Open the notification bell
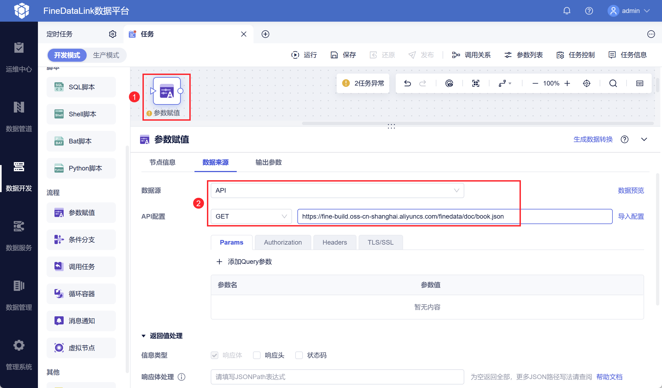662x388 pixels. 567,11
